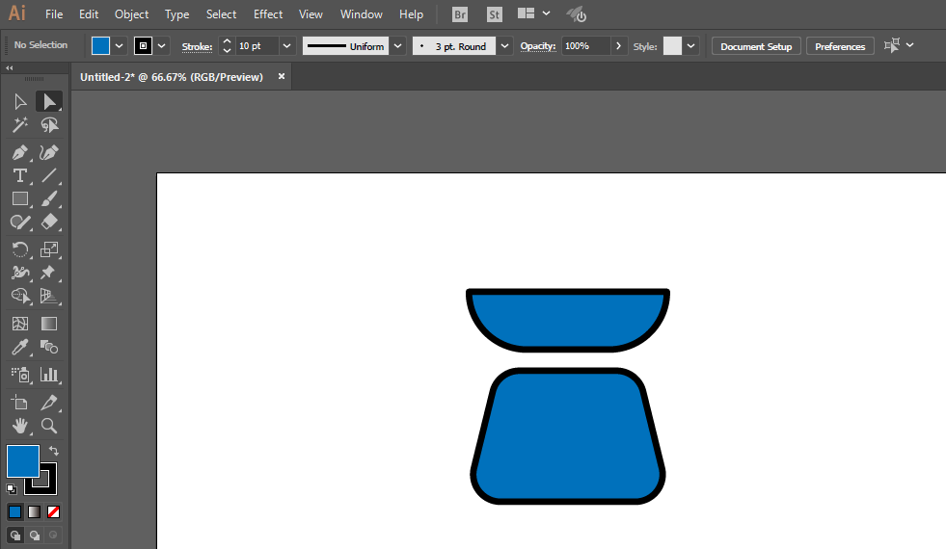Select the Mesh tool
Viewport: 946px width, 549px height.
(20, 324)
